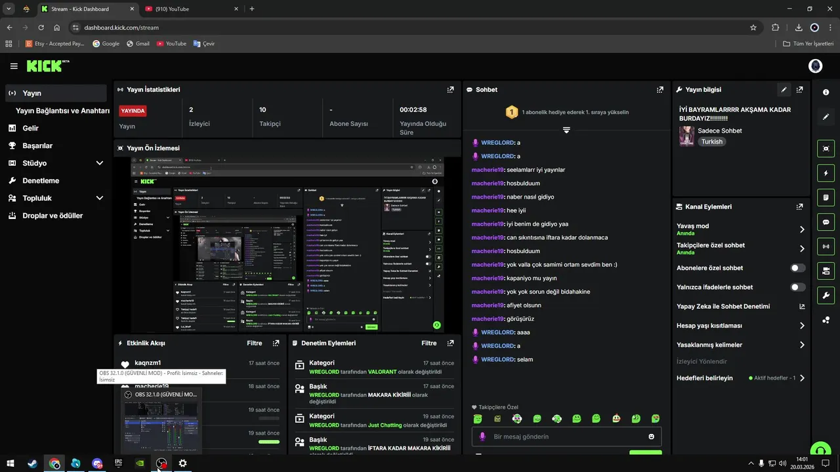840x472 pixels.
Task: Click the broadcast signal icon in right sidebar
Action: tap(826, 246)
